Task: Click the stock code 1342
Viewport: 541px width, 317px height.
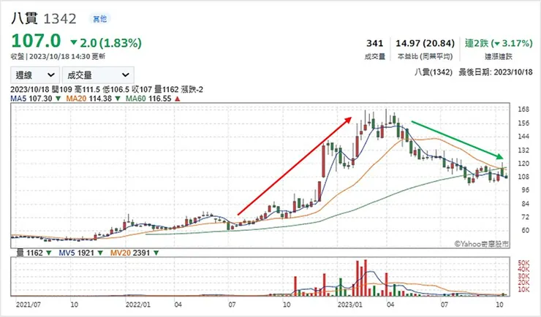Action: [60, 18]
